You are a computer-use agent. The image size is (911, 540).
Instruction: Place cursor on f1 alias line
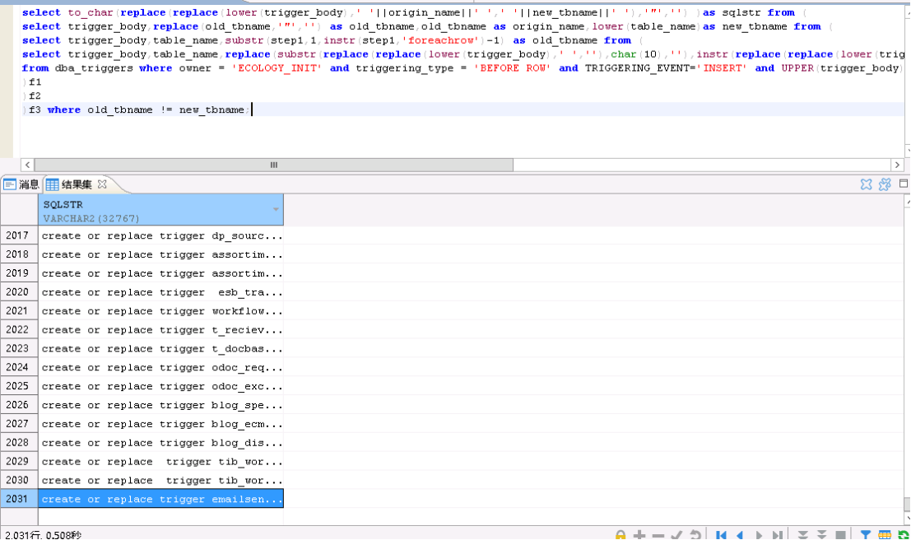coord(35,82)
